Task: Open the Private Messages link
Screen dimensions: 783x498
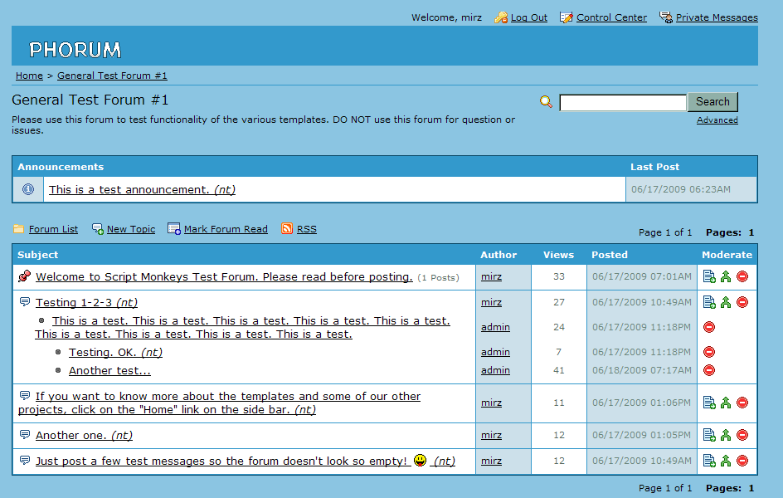Action: (717, 17)
